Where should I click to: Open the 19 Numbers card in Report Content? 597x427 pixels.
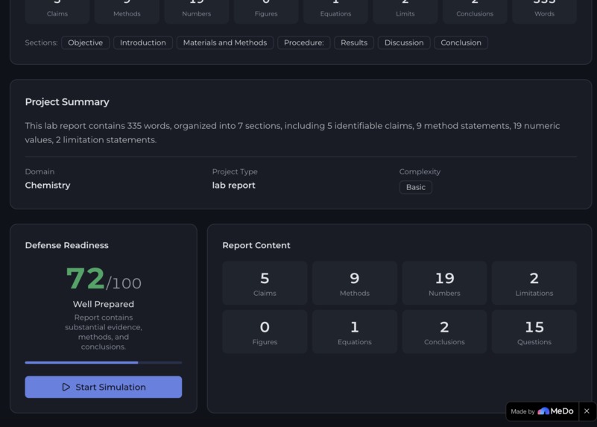pyautogui.click(x=444, y=283)
